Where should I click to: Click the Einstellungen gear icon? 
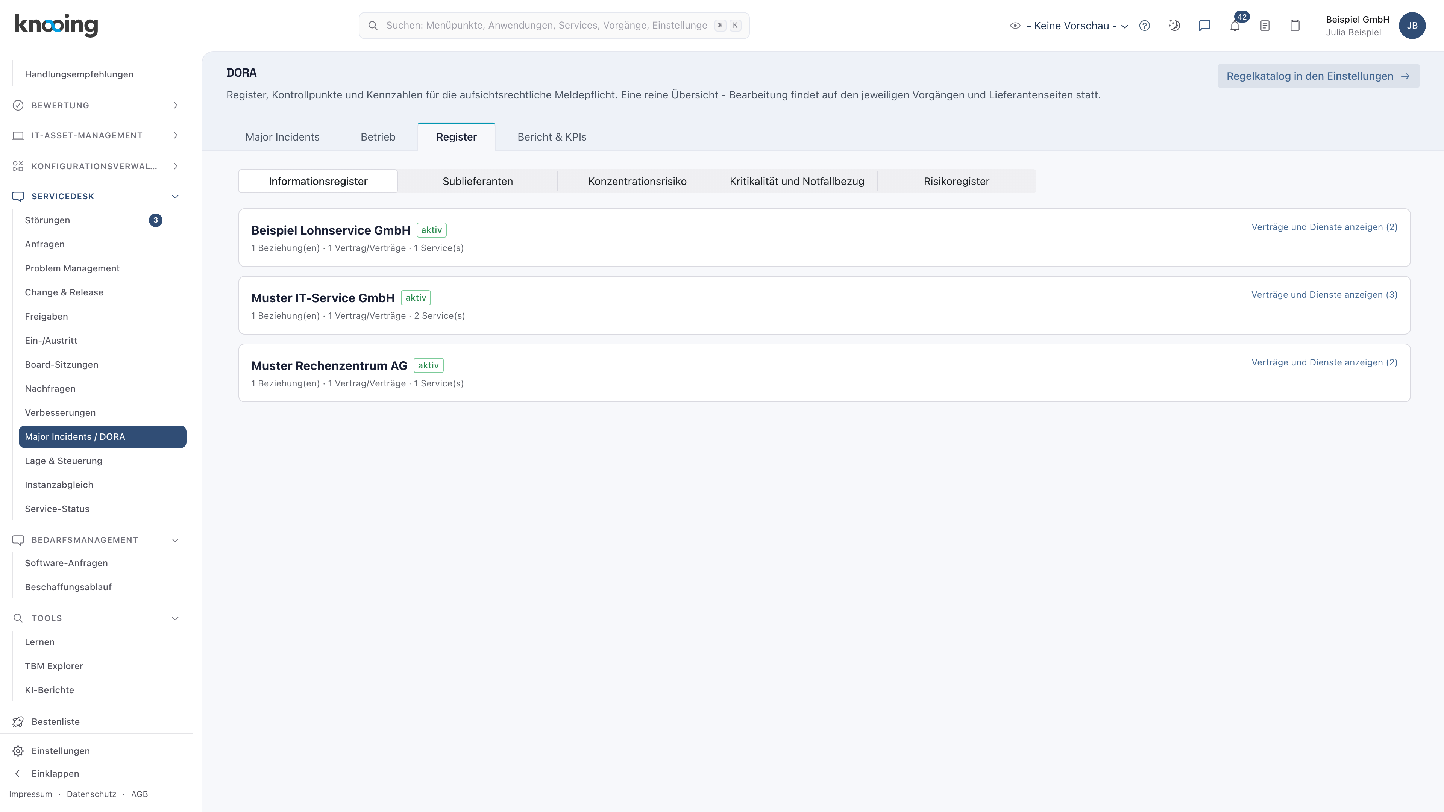18,751
